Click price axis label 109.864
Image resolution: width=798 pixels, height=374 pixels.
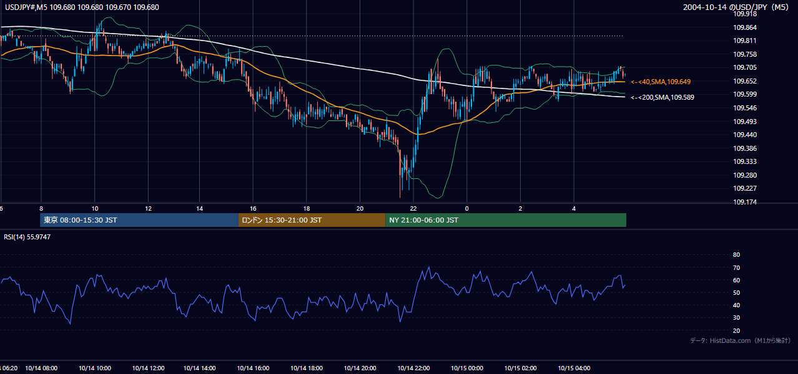point(745,27)
